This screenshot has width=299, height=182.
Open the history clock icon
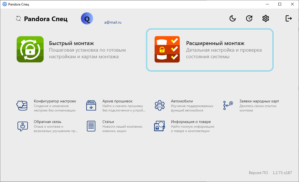tap(249, 18)
